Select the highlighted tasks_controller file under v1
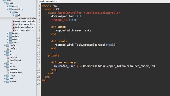 (28, 18)
